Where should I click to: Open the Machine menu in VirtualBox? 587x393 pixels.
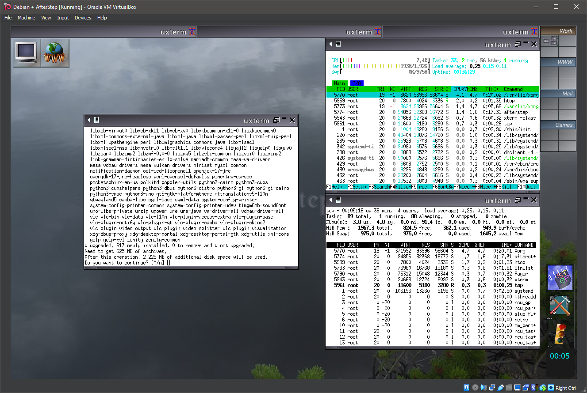click(x=26, y=18)
